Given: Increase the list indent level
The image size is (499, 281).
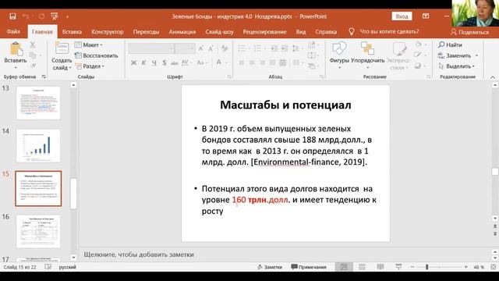Looking at the screenshot, I should click(284, 48).
